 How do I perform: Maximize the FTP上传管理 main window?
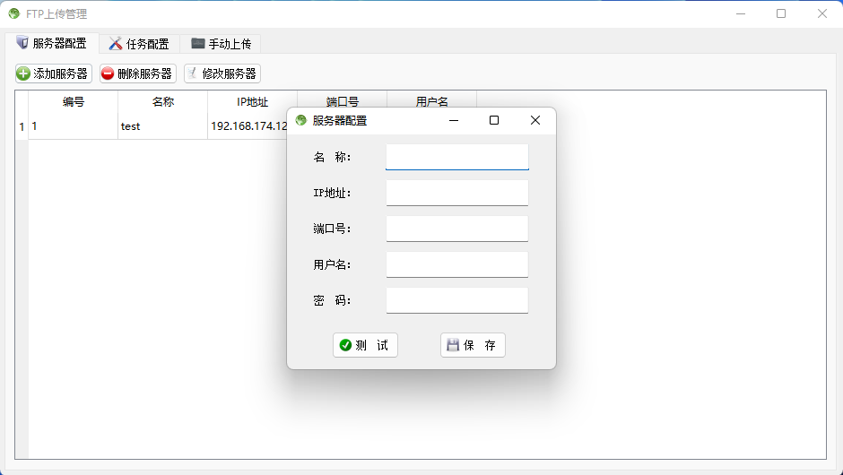(x=781, y=13)
